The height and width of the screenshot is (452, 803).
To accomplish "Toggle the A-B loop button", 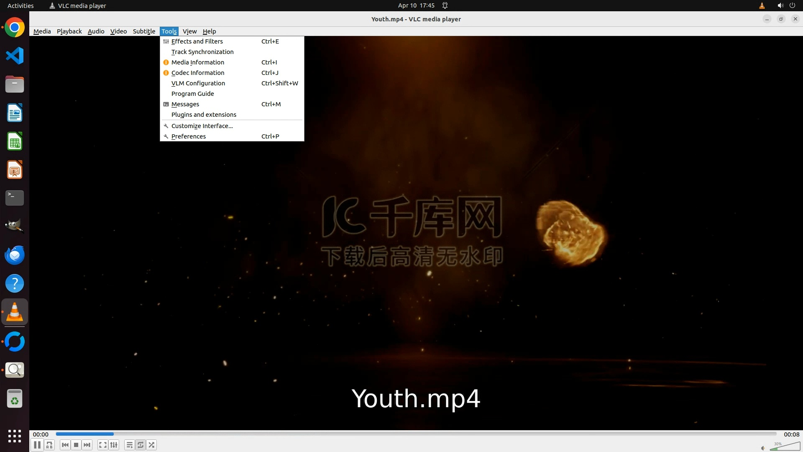I will (x=49, y=445).
